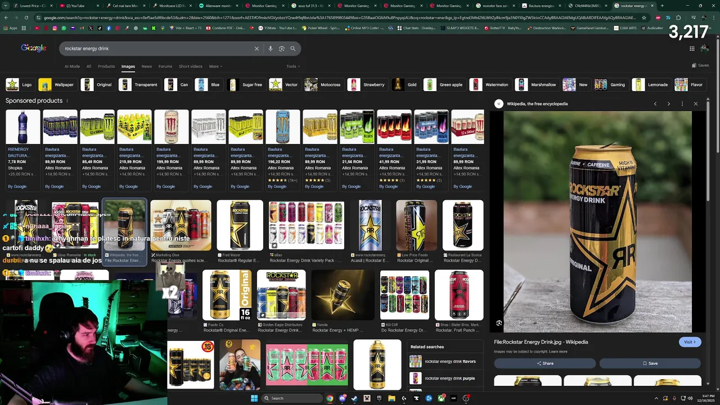
Task: Filter images by Lemonade chip
Action: coord(651,85)
